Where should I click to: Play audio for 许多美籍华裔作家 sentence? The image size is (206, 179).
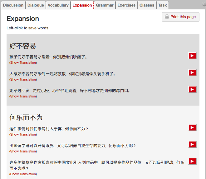(x=192, y=162)
